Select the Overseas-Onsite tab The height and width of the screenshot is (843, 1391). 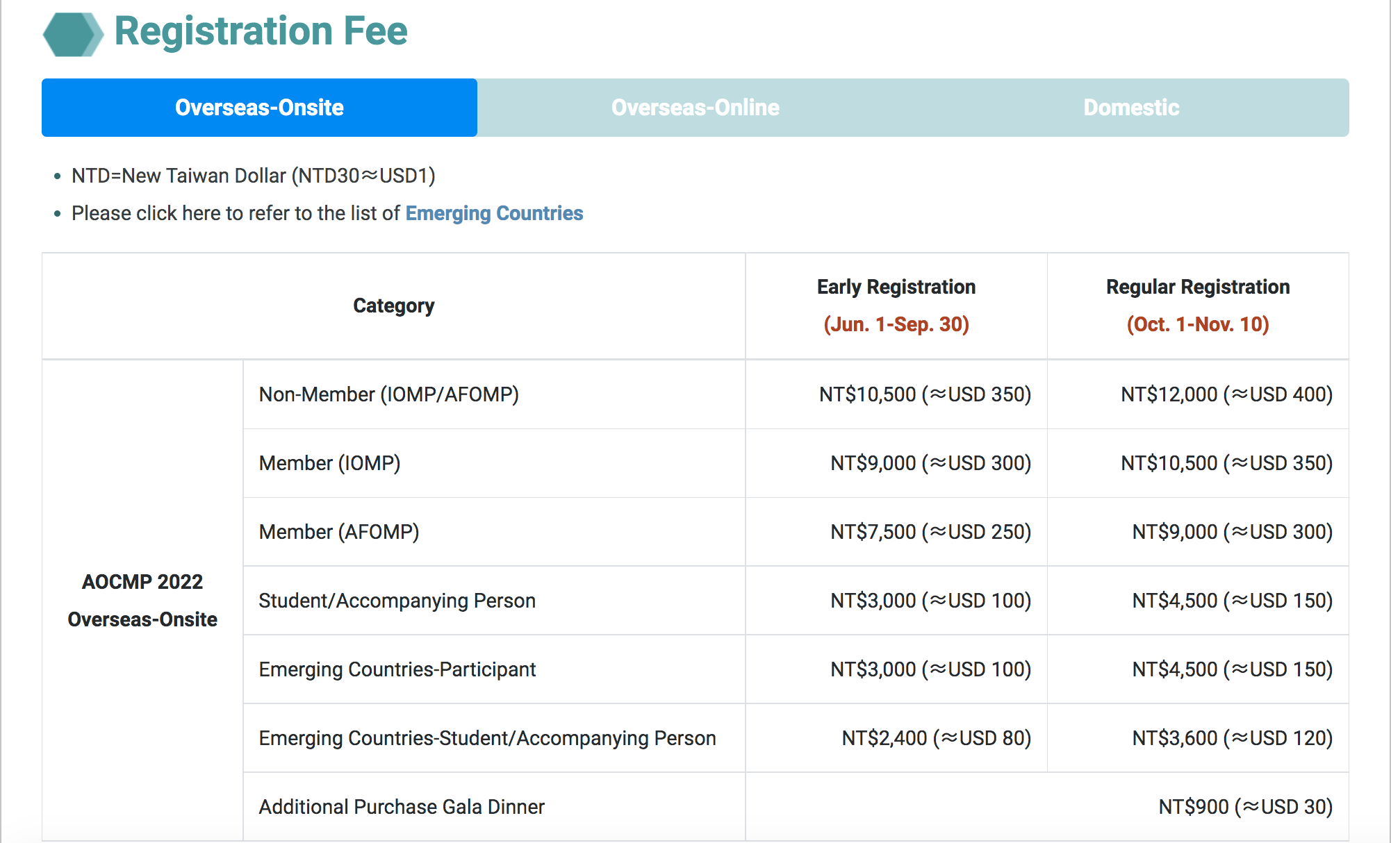[x=259, y=108]
